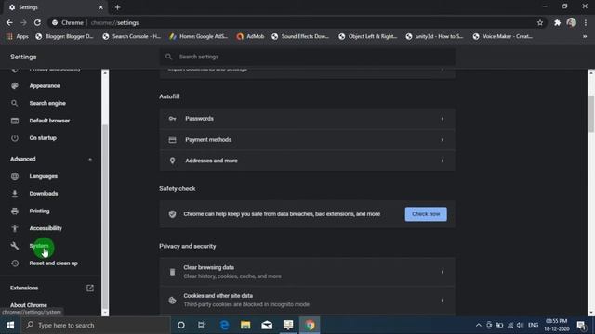Collapse the Advanced section

90,159
